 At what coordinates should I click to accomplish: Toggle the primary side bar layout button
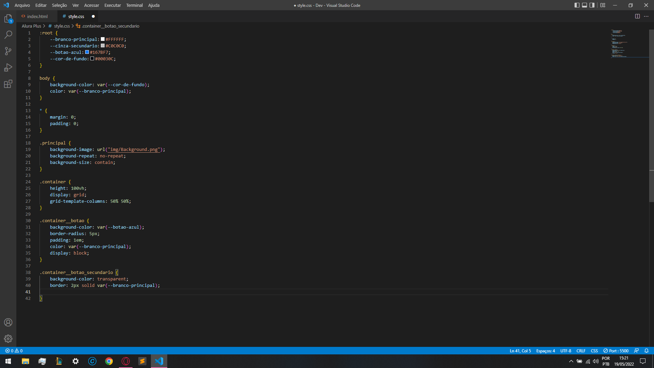coord(577,5)
